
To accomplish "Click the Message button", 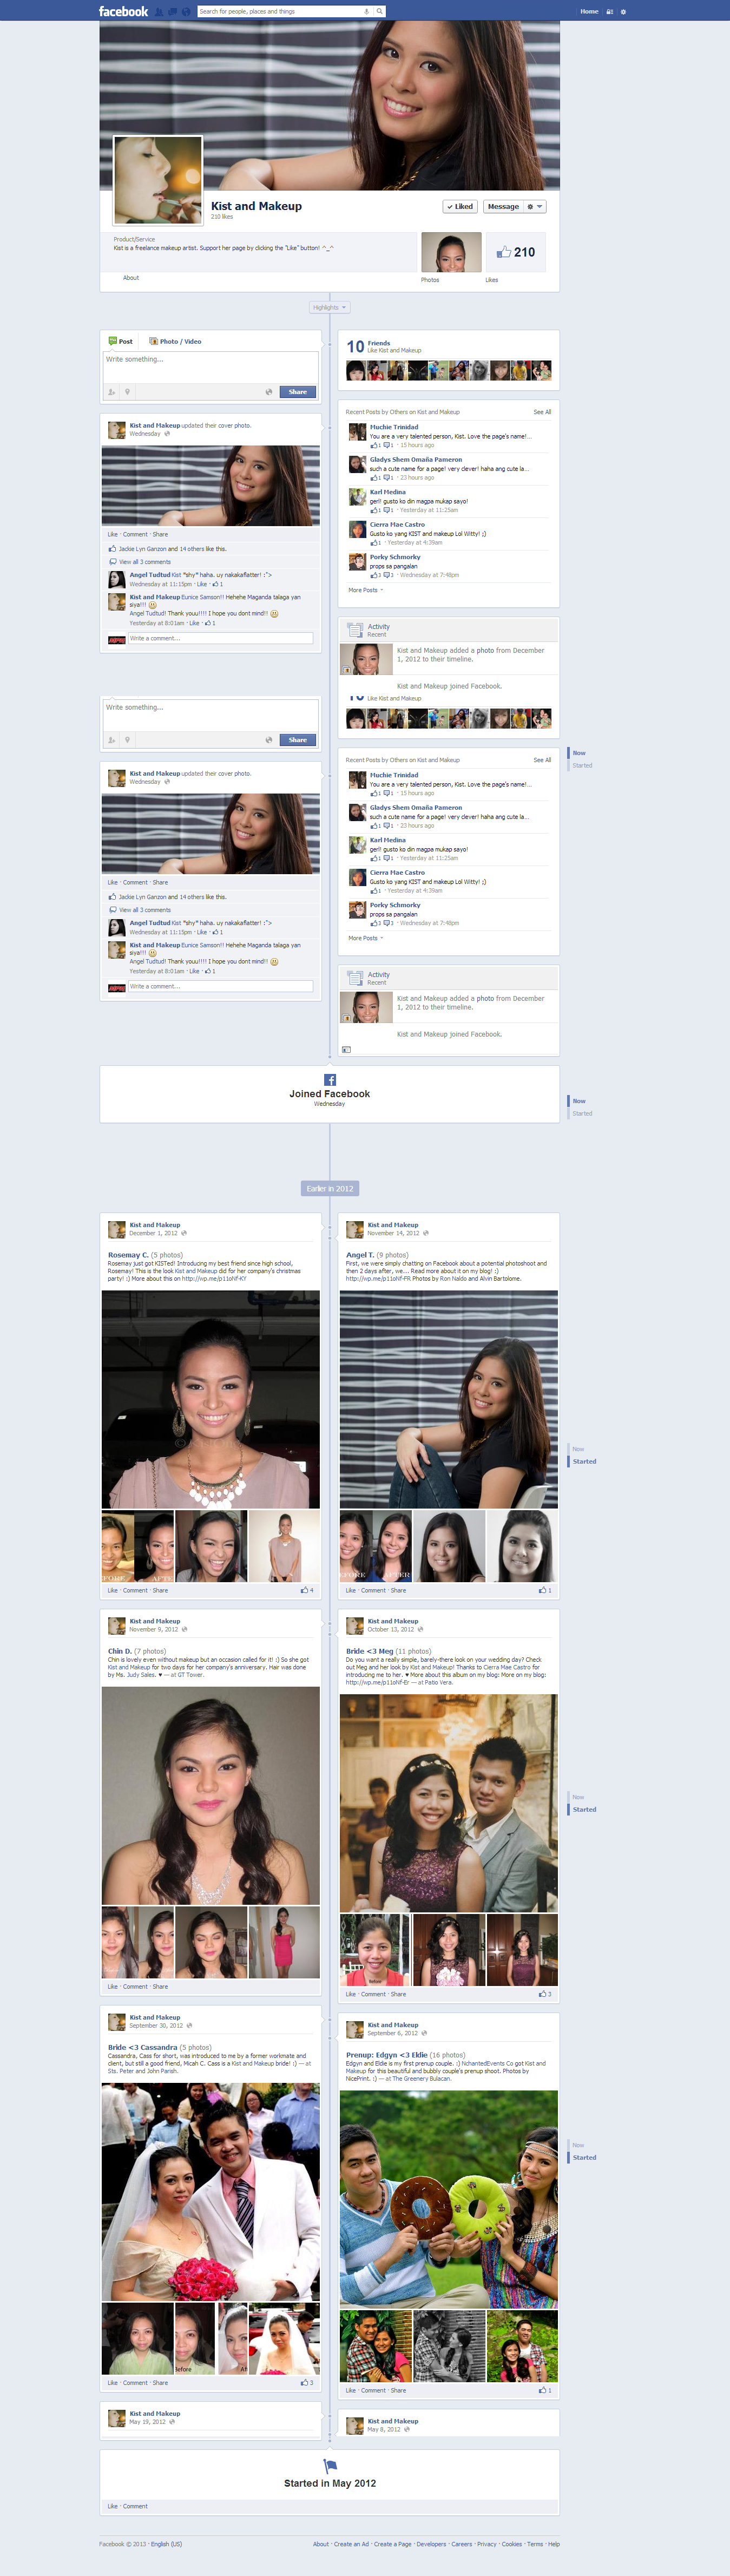I will coord(503,207).
